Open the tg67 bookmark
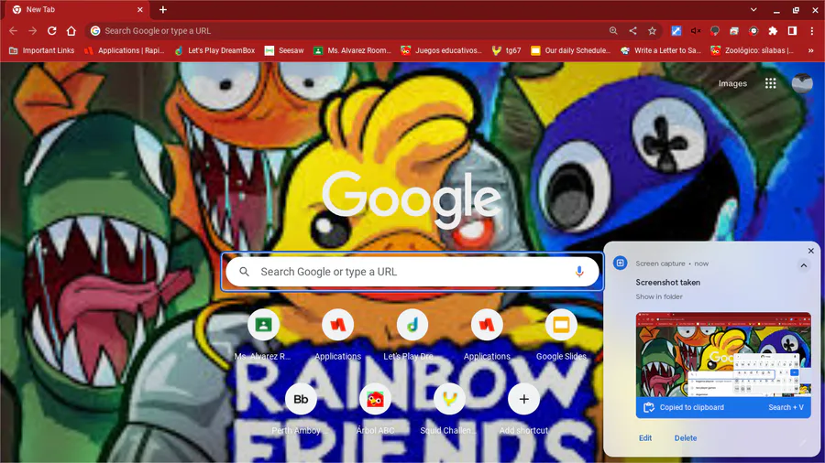This screenshot has height=463, width=825. pos(506,50)
